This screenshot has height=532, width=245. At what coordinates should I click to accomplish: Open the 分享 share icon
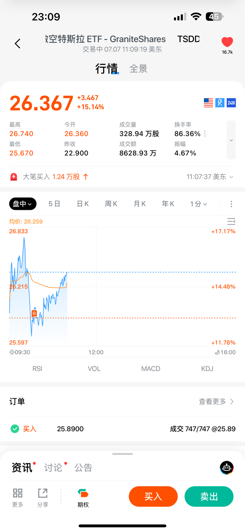(x=43, y=497)
